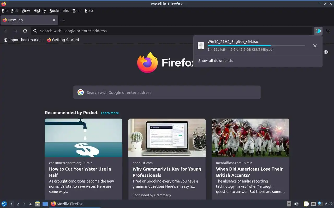The height and width of the screenshot is (208, 334).
Task: Click the update notifier tray icon
Action: tap(320, 204)
